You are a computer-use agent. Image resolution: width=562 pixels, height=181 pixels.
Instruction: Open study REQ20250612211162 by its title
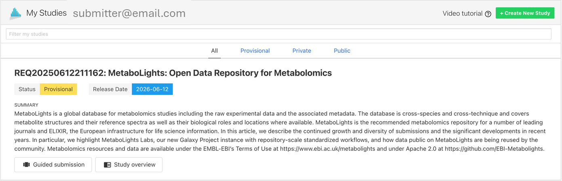pos(173,73)
